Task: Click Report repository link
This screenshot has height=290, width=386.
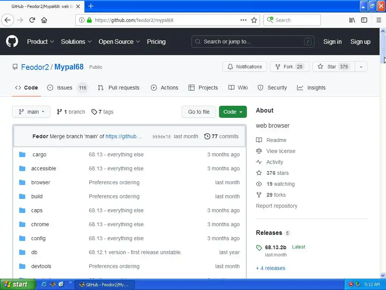Action: tap(276, 206)
